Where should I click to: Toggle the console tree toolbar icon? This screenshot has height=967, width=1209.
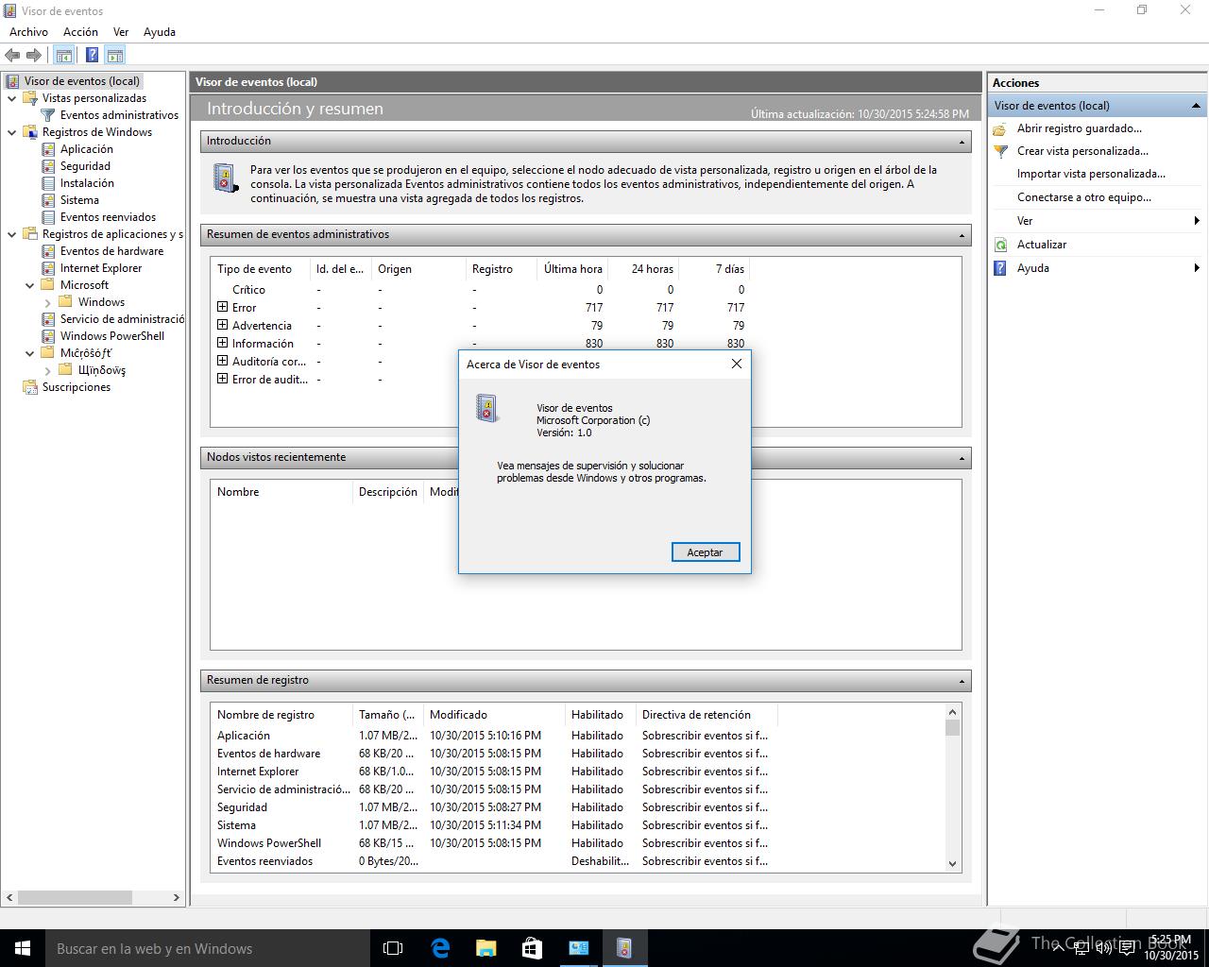[x=64, y=56]
